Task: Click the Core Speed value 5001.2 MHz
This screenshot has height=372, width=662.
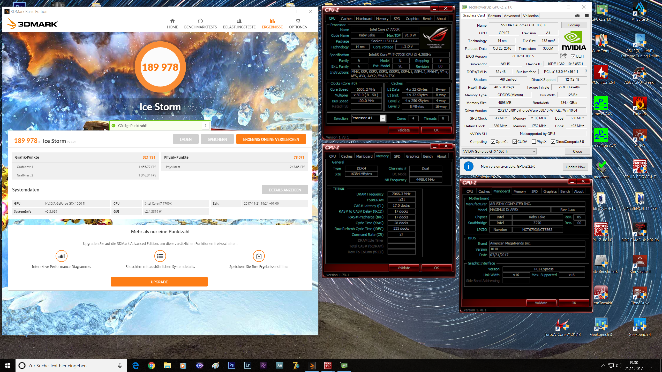Action: 366,89
